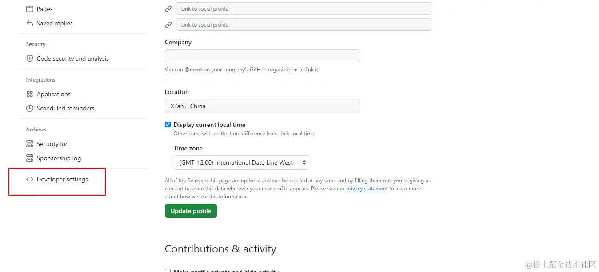Viewport: 599px width, 272px height.
Task: Click the Scheduled reminders clock icon
Action: pos(30,108)
